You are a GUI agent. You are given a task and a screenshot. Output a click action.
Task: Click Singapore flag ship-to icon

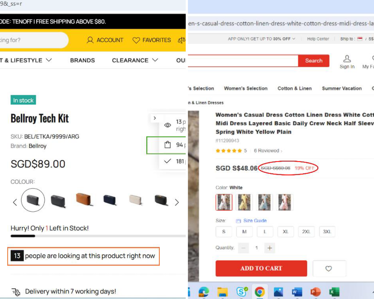coord(360,39)
